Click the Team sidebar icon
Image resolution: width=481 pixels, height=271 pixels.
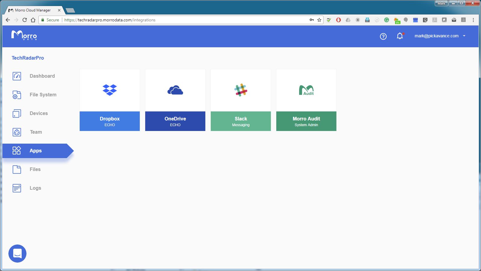[x=17, y=132]
